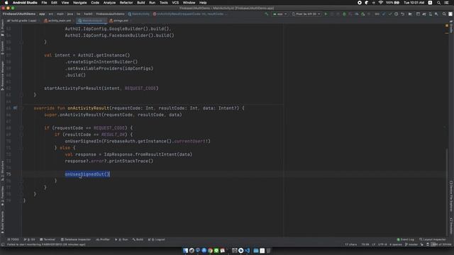Click the selected onUserSignedOut() call
The height and width of the screenshot is (255, 454).
coord(87,174)
